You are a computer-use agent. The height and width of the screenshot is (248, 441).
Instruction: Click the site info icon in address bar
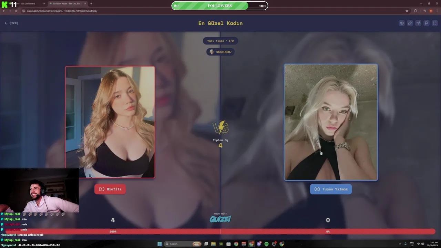(x=23, y=11)
